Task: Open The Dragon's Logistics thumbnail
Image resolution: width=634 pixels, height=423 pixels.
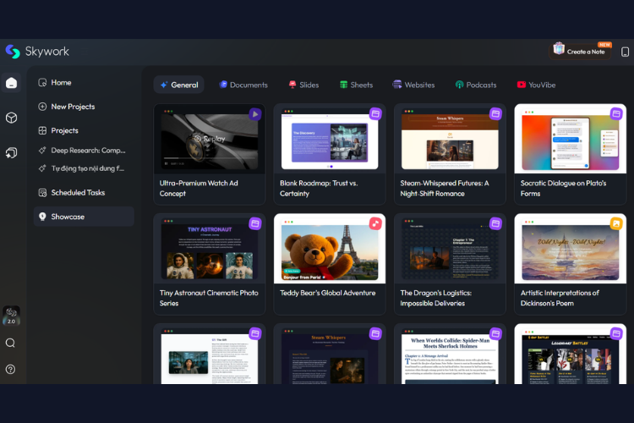Action: point(450,249)
